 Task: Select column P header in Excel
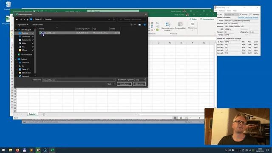192,43
